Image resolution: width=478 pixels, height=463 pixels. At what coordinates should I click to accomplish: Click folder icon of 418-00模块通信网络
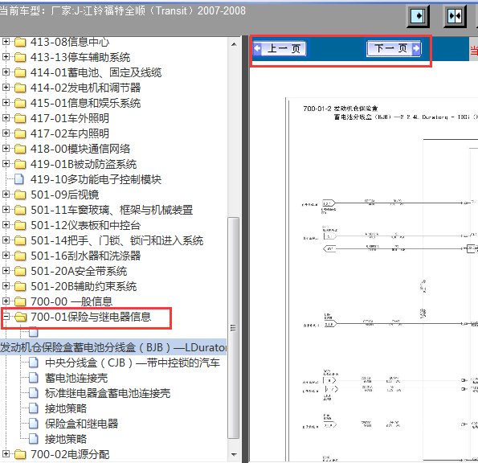[20, 149]
